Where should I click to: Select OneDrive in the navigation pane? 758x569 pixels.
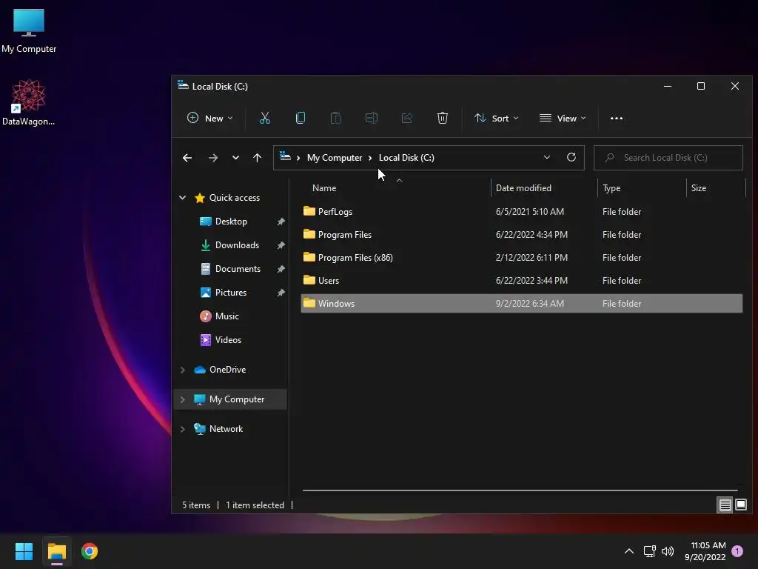pos(227,370)
